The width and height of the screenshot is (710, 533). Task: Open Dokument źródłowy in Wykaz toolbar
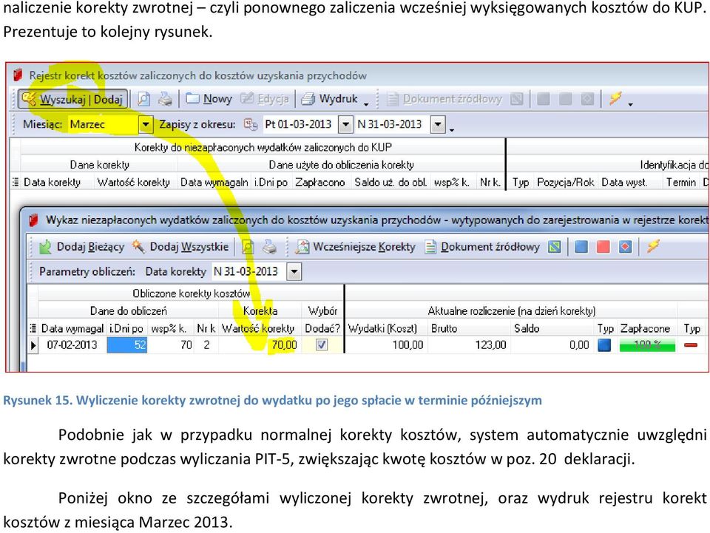483,247
